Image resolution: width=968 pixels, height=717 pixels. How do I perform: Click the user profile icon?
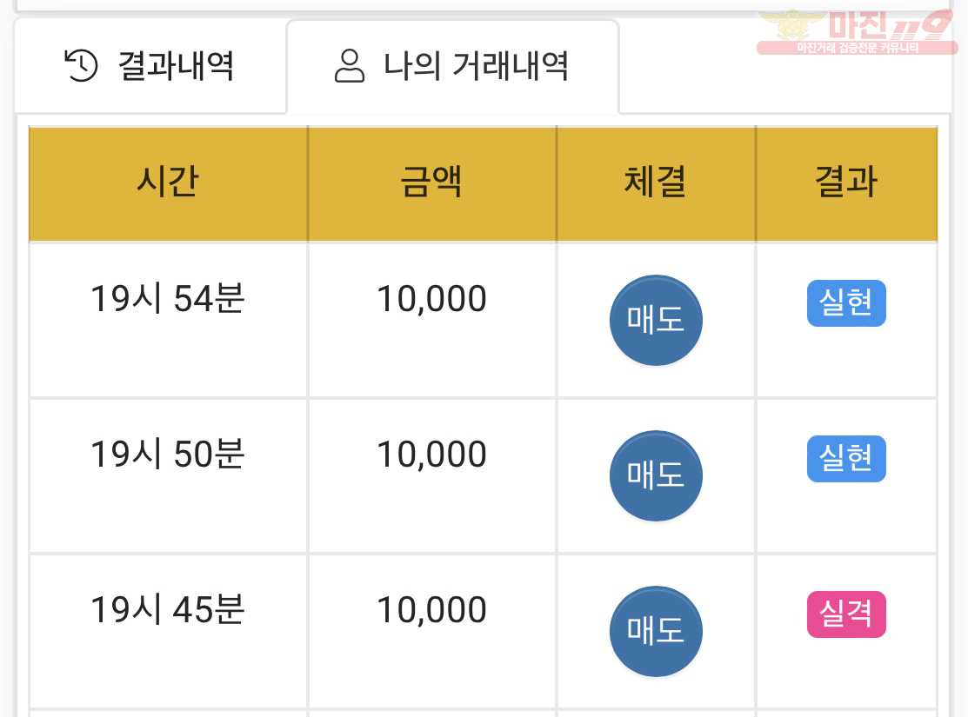point(350,66)
